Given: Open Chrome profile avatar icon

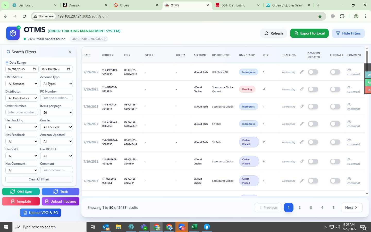Looking at the screenshot, I should (356, 16).
